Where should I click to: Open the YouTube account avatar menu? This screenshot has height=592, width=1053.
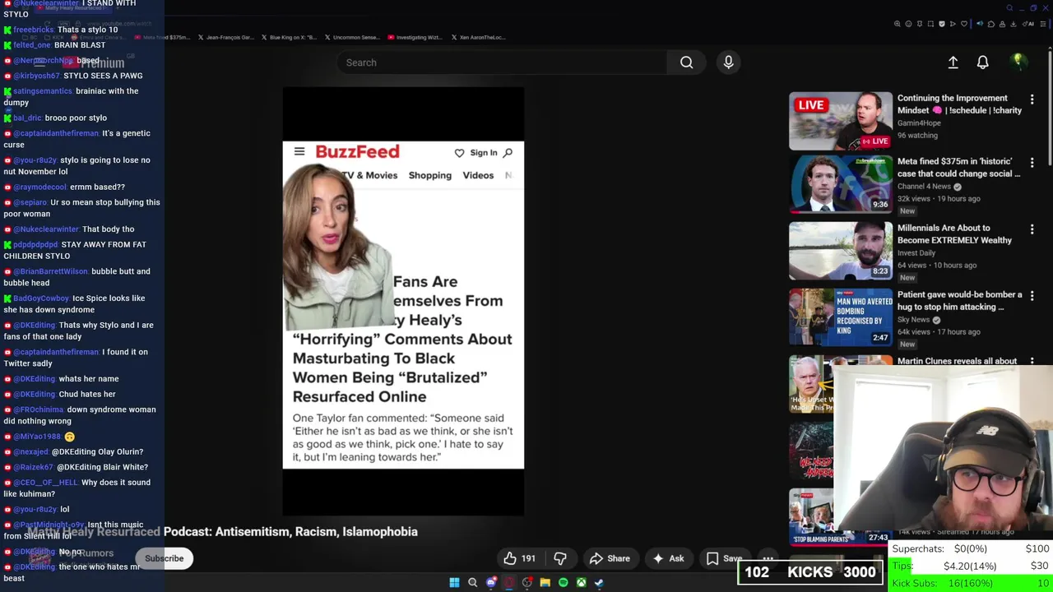(1018, 62)
